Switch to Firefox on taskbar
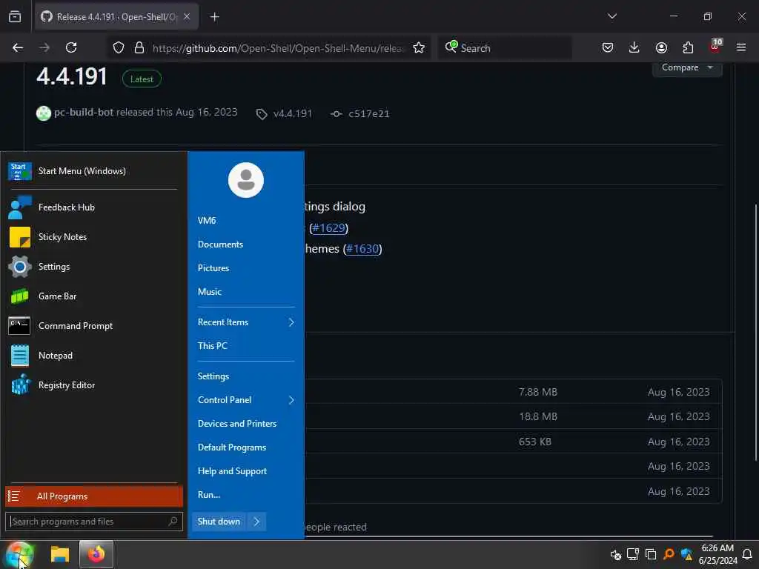 pyautogui.click(x=96, y=554)
